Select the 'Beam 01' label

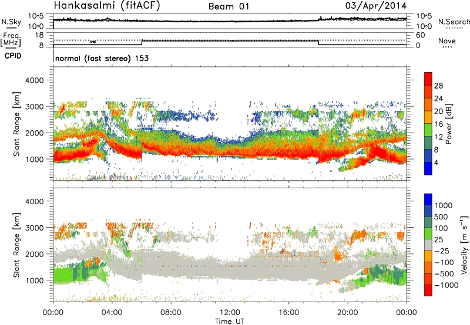[229, 6]
